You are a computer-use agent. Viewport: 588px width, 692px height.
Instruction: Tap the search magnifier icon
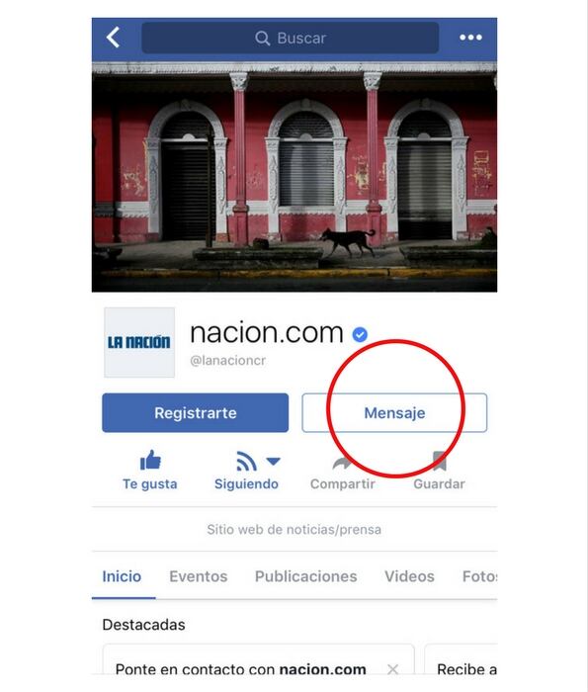[263, 39]
